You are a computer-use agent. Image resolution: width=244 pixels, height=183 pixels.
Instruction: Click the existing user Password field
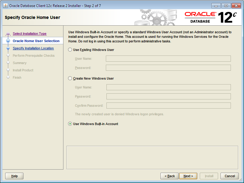(168, 68)
